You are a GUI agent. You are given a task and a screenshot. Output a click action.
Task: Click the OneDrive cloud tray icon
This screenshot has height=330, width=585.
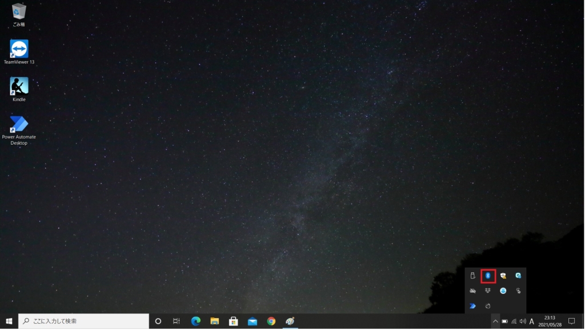point(472,291)
